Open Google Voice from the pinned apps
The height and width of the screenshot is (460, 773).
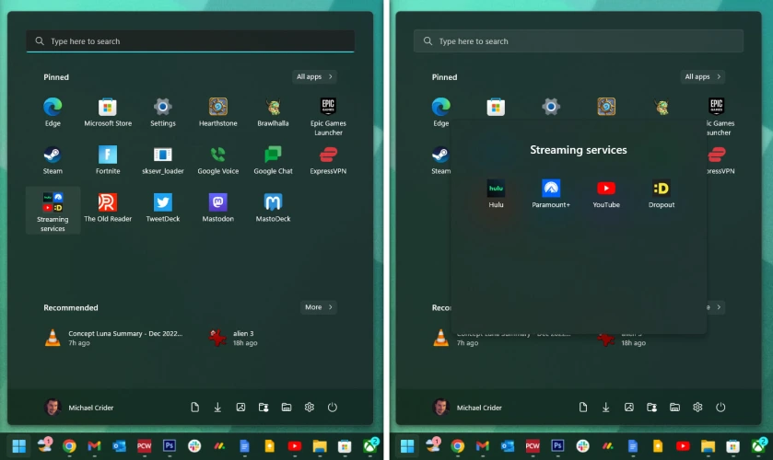(x=217, y=159)
